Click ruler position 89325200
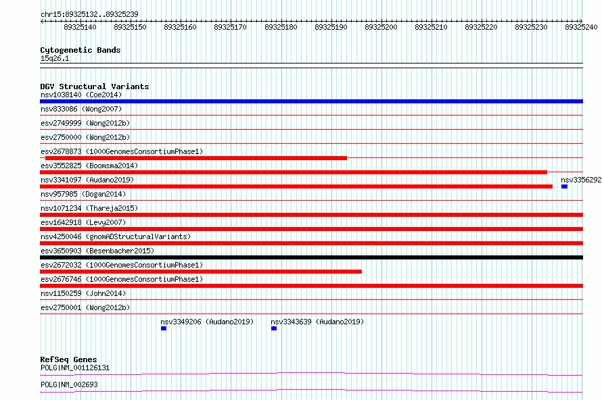602x400 pixels. point(381,27)
